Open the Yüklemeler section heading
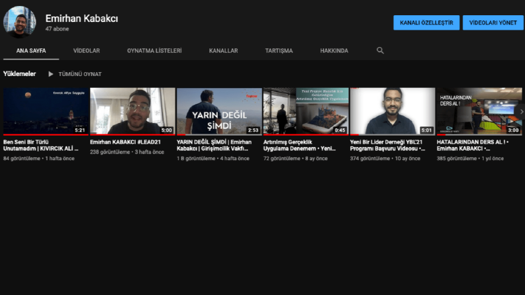The width and height of the screenshot is (525, 295). tap(19, 74)
